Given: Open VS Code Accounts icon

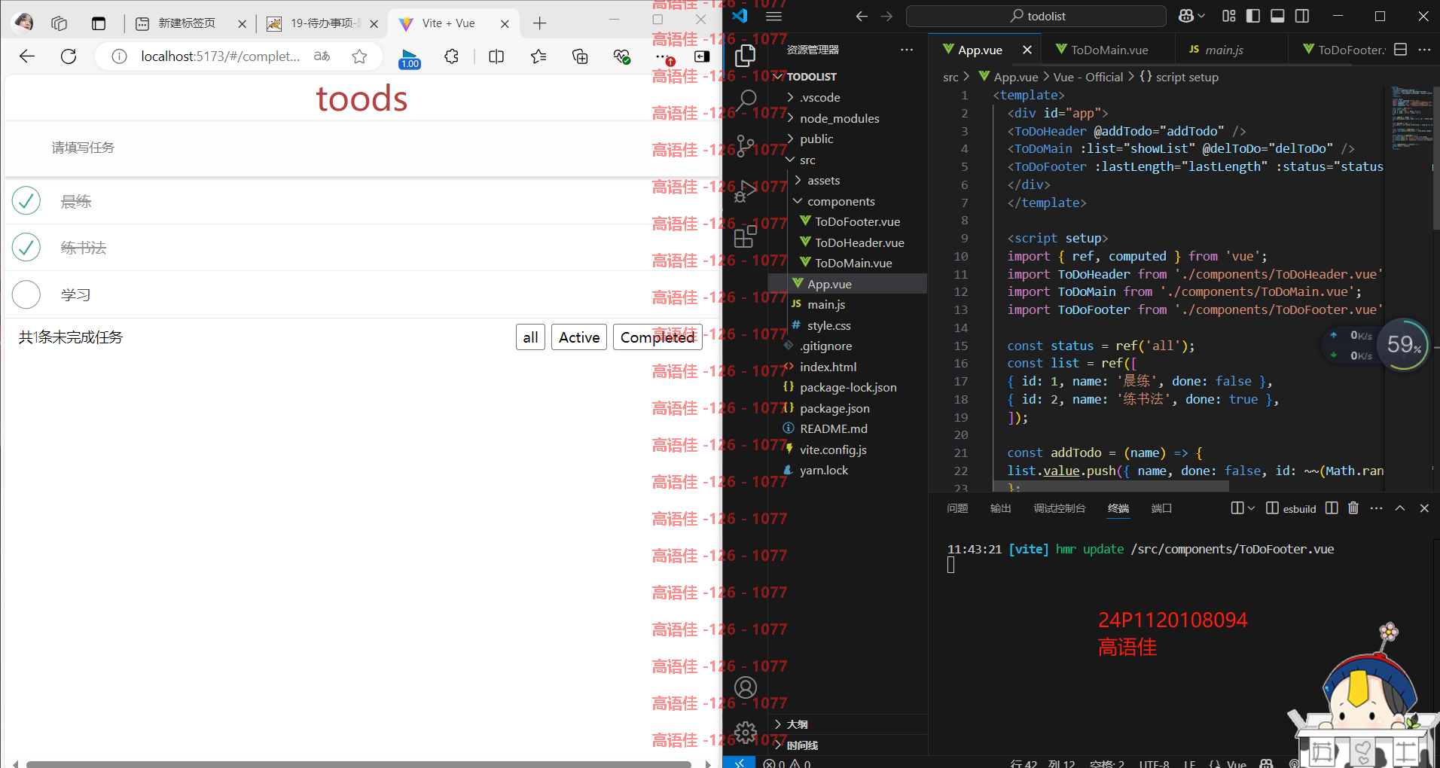Looking at the screenshot, I should pyautogui.click(x=746, y=687).
